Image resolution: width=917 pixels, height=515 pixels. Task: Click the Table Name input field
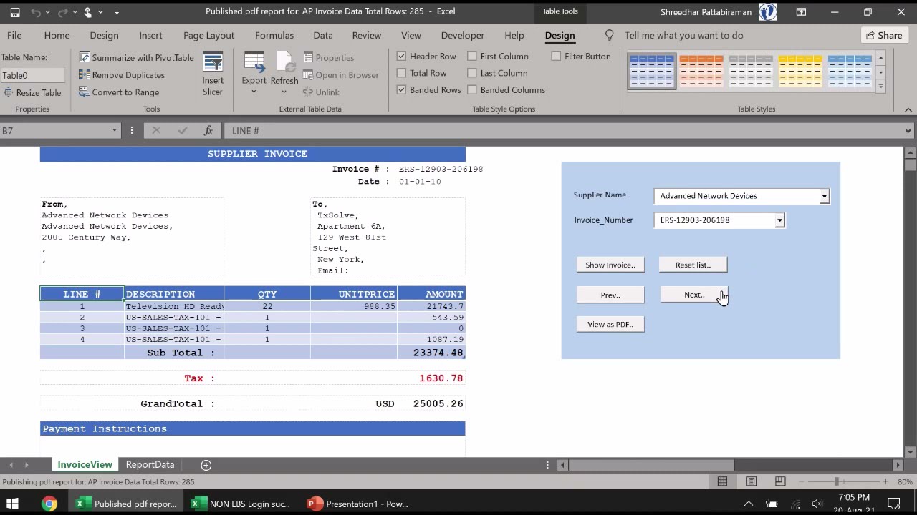coord(32,75)
